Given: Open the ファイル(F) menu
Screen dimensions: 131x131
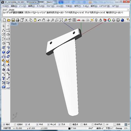Looking at the screenshot, I should tap(6, 6).
